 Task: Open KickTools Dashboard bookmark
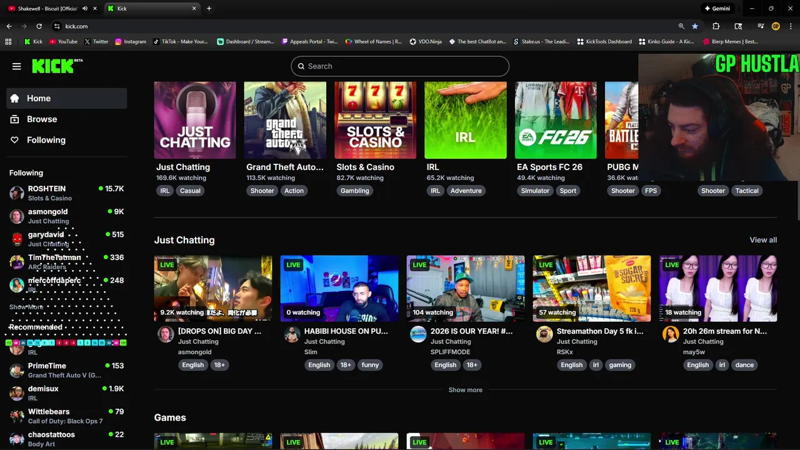coord(604,42)
